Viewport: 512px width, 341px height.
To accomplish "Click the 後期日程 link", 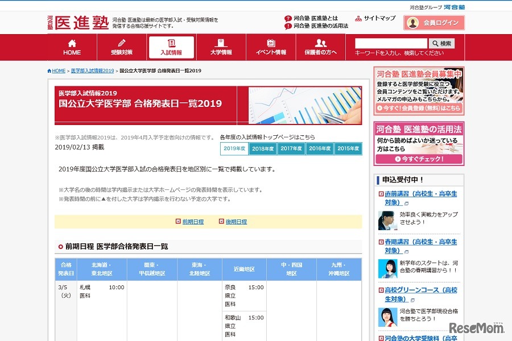I will click(235, 222).
